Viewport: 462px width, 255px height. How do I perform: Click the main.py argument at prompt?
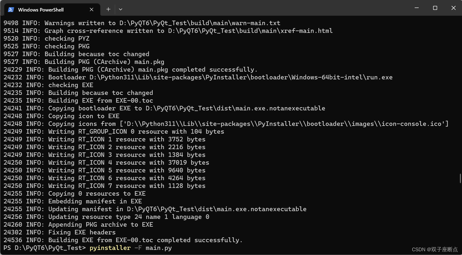pyautogui.click(x=159, y=248)
